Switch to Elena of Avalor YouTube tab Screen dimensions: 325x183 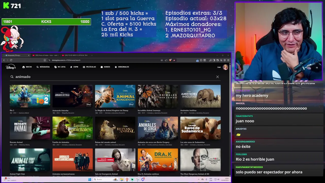(x=46, y=55)
